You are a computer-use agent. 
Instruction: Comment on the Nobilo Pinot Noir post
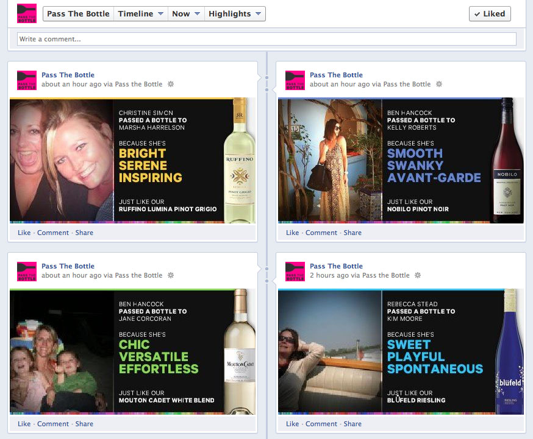pos(321,233)
